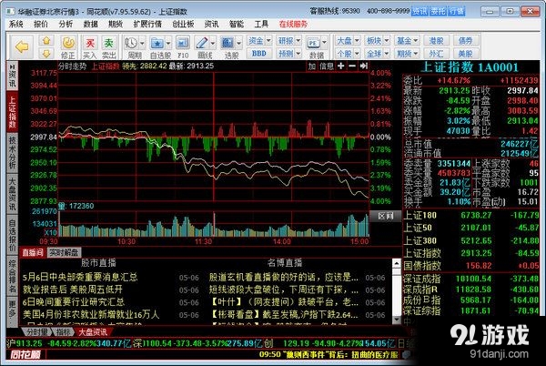
Task: Click the 港股 button
Action: (436, 41)
